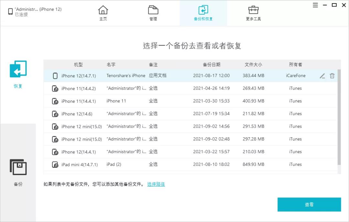Delete the iCareFone backup via trash icon
This screenshot has height=222, width=349.
click(332, 76)
